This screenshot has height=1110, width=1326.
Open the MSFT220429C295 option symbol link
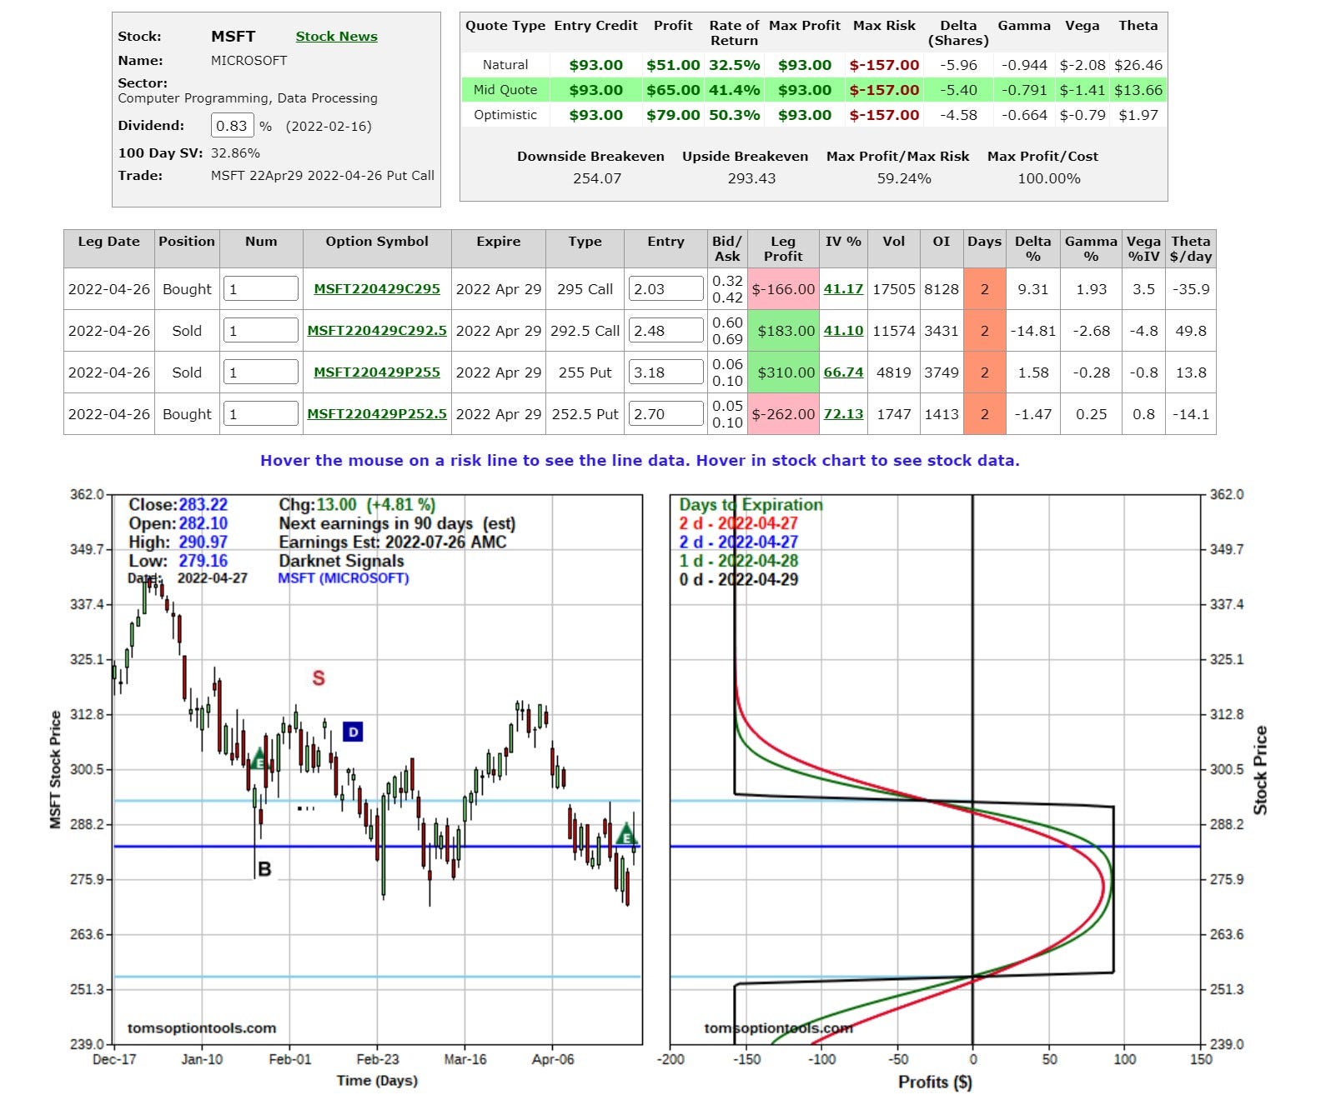[x=377, y=289]
